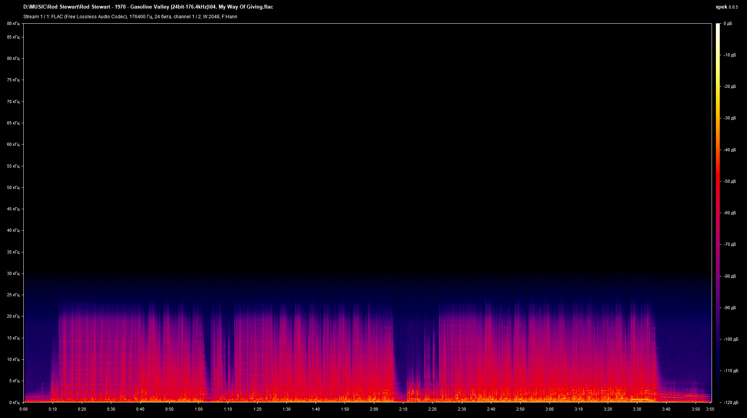
Task: Click the -90 дБ level on color scale
Action: tap(729, 308)
